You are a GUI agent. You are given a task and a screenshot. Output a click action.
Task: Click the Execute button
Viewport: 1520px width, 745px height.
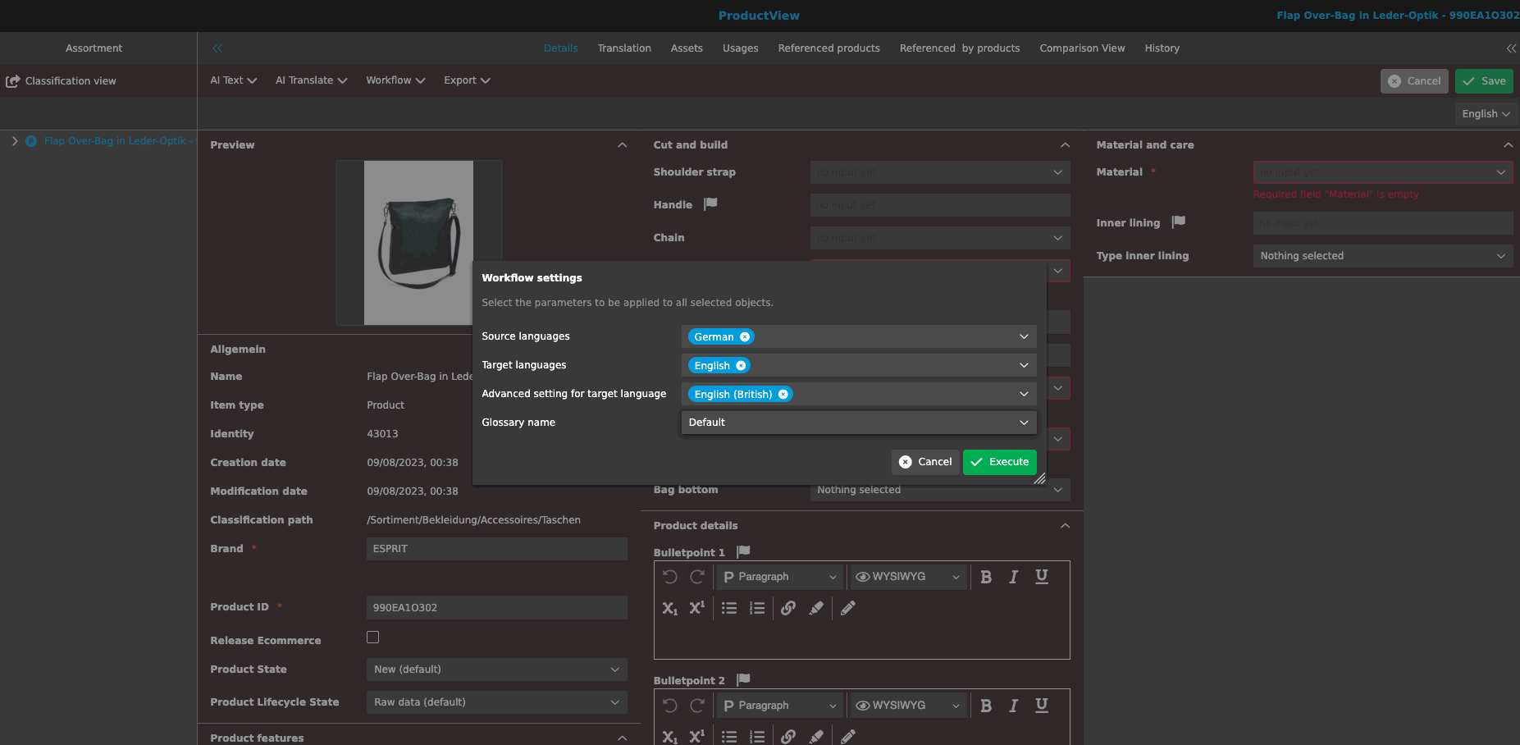[999, 462]
